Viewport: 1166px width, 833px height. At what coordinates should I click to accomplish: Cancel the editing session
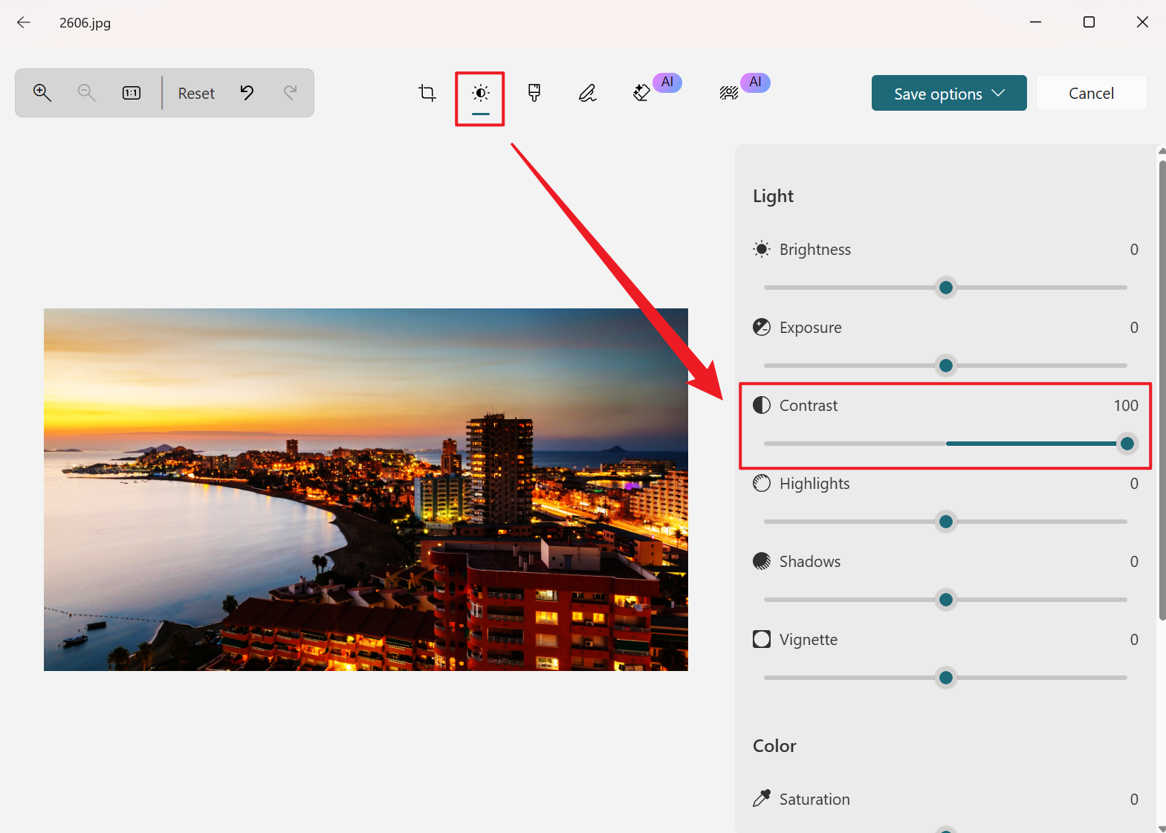pos(1090,94)
